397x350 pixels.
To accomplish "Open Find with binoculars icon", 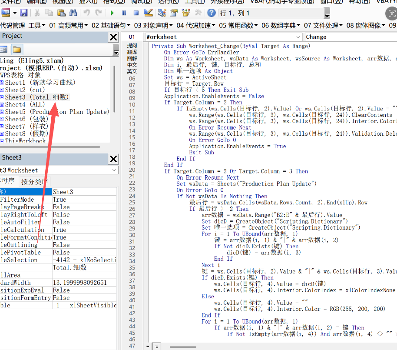I will (x=73, y=13).
